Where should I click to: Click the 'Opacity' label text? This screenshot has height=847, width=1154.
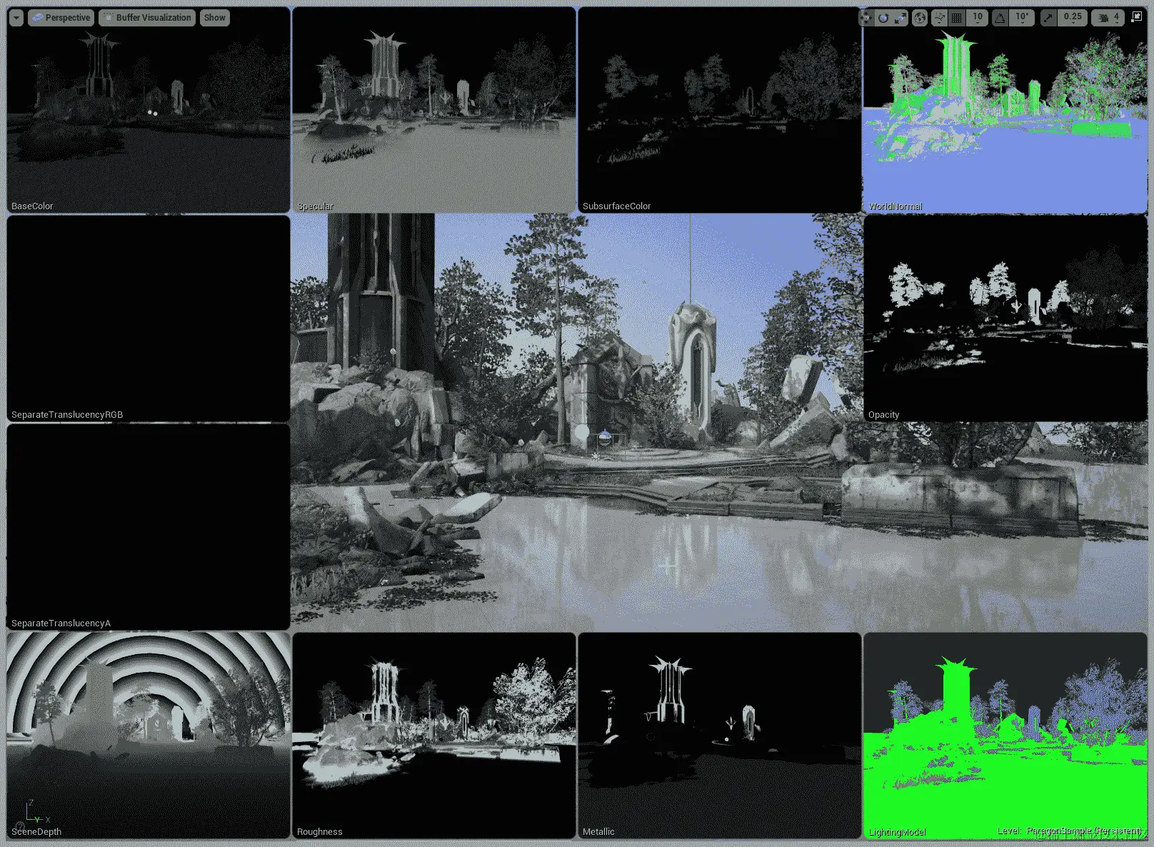[883, 415]
